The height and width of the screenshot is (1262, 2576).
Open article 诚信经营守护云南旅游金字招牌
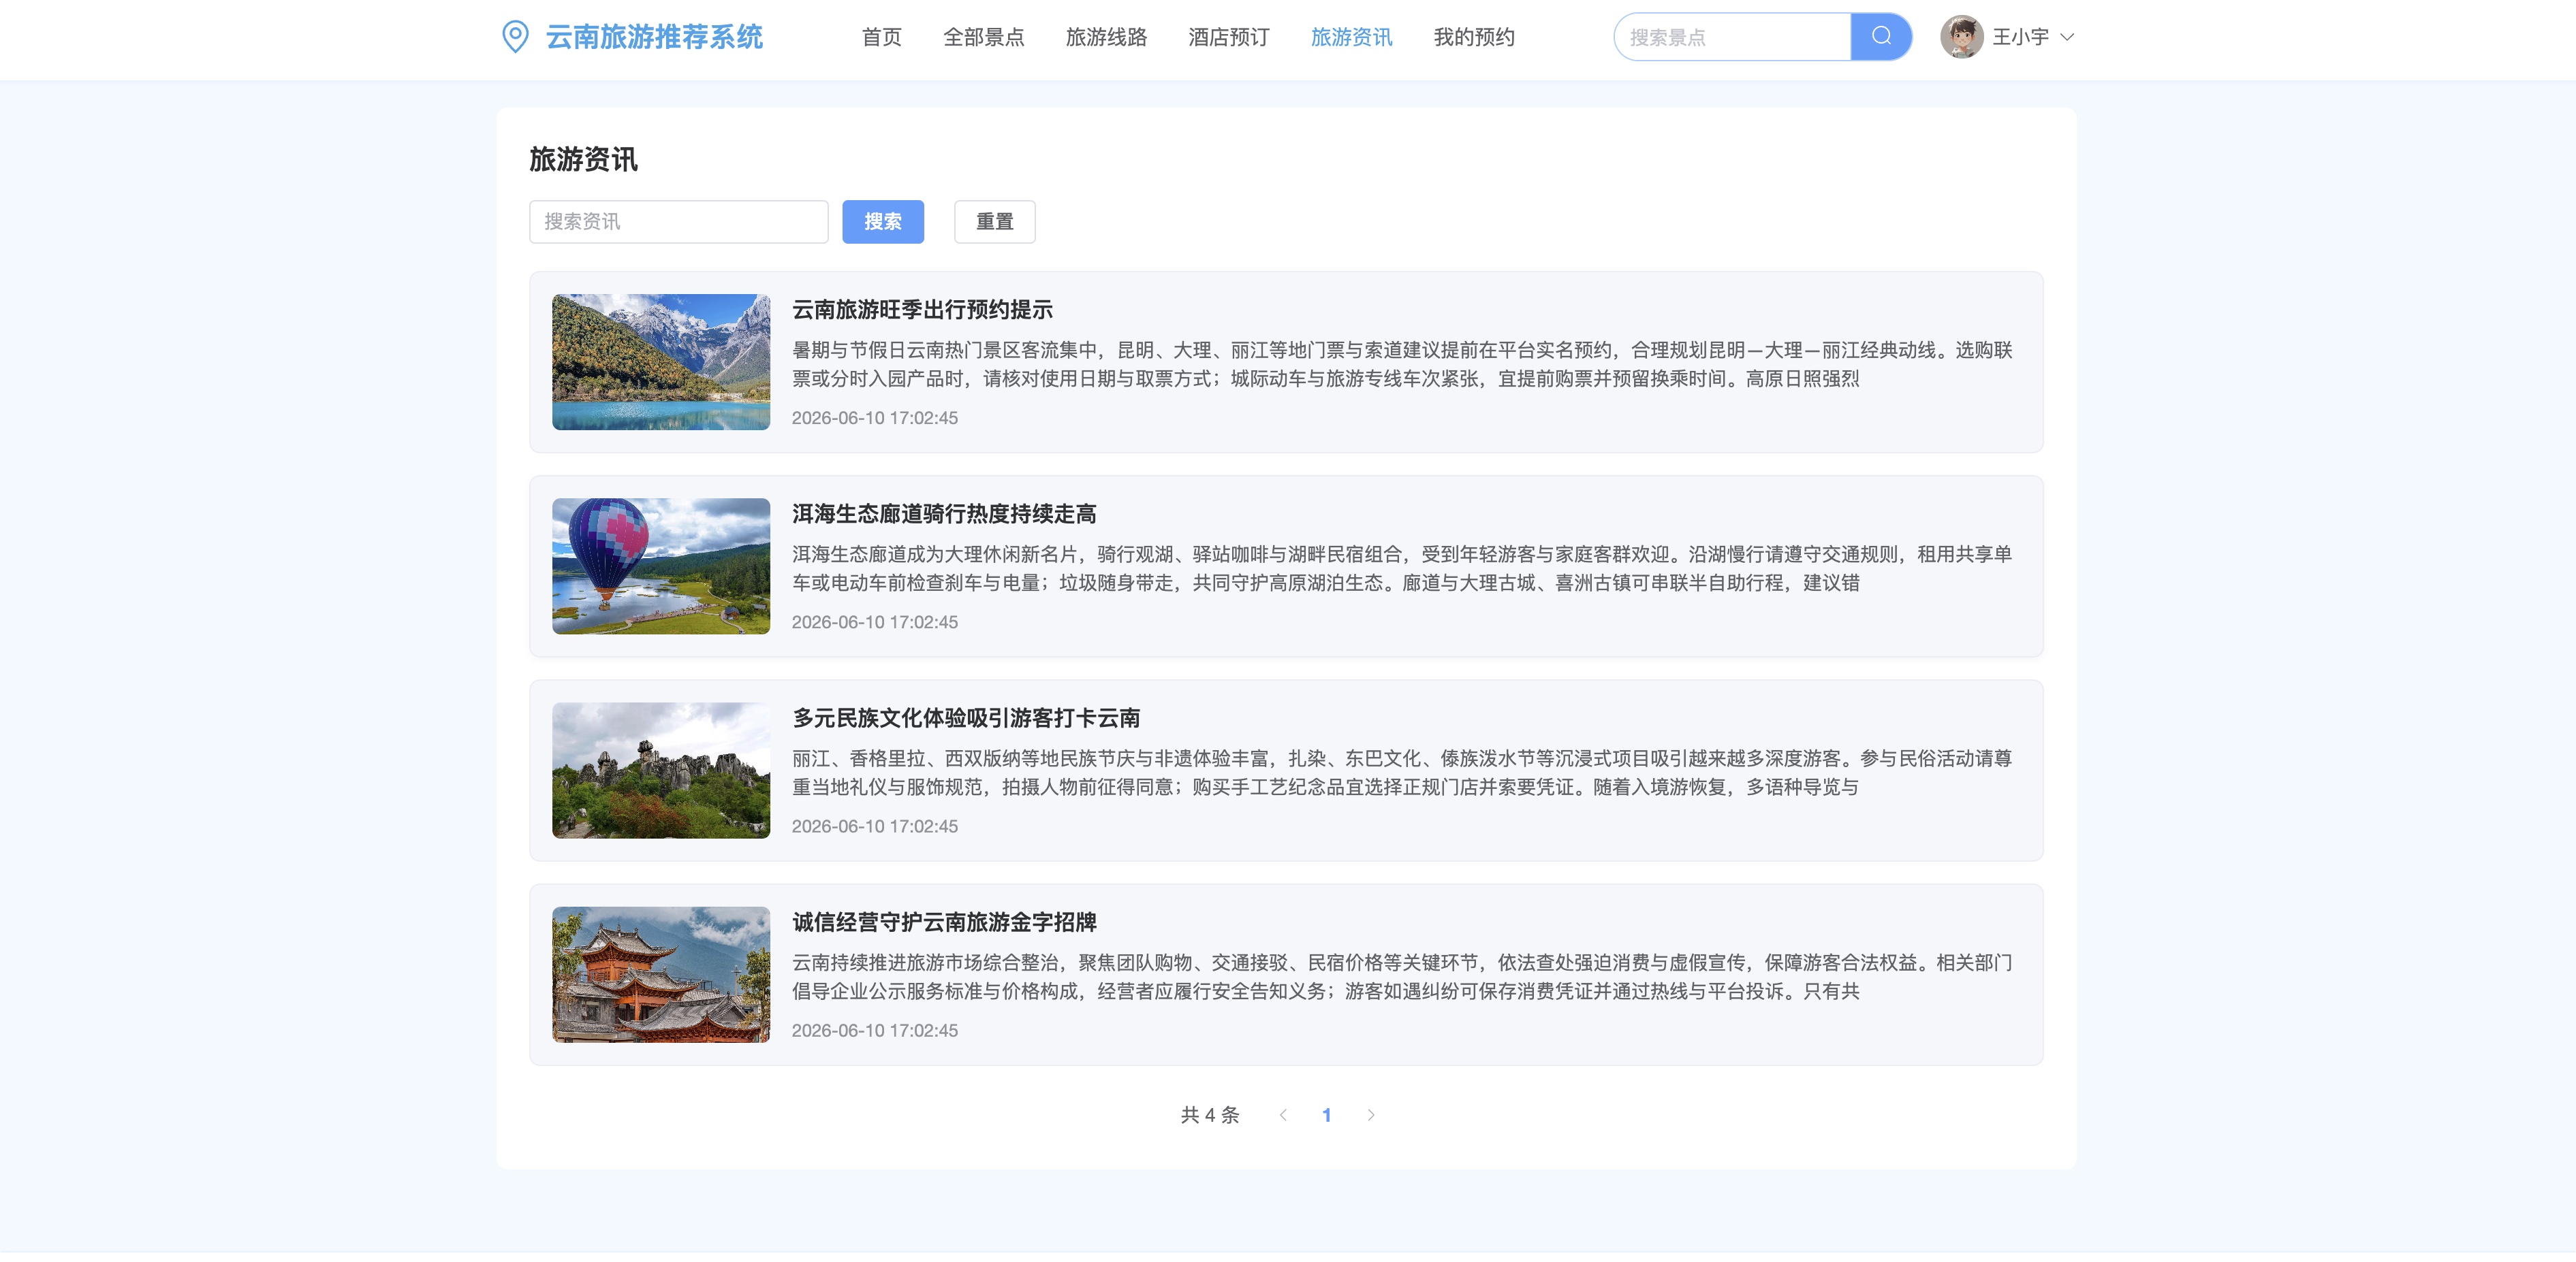(944, 921)
